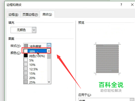Close the 边框和底纹 dialog
Viewport: 135px width, 101px height.
pos(132,5)
